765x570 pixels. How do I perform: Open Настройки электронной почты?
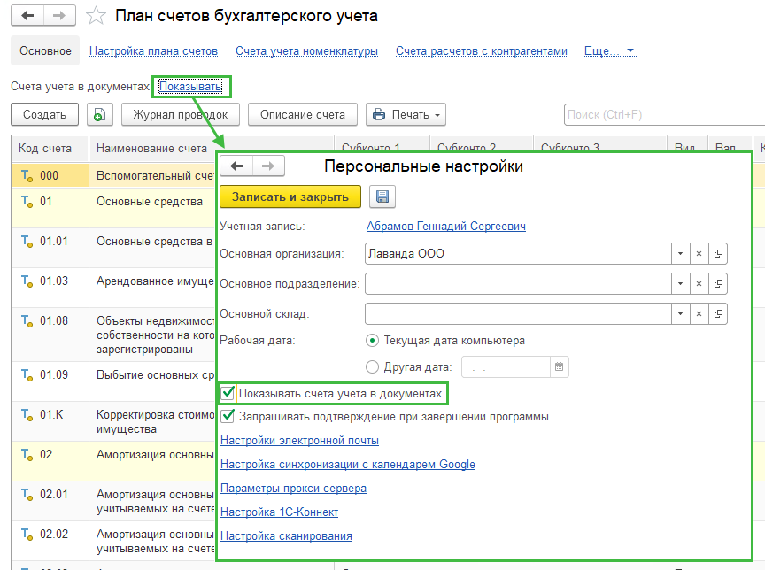coord(299,440)
